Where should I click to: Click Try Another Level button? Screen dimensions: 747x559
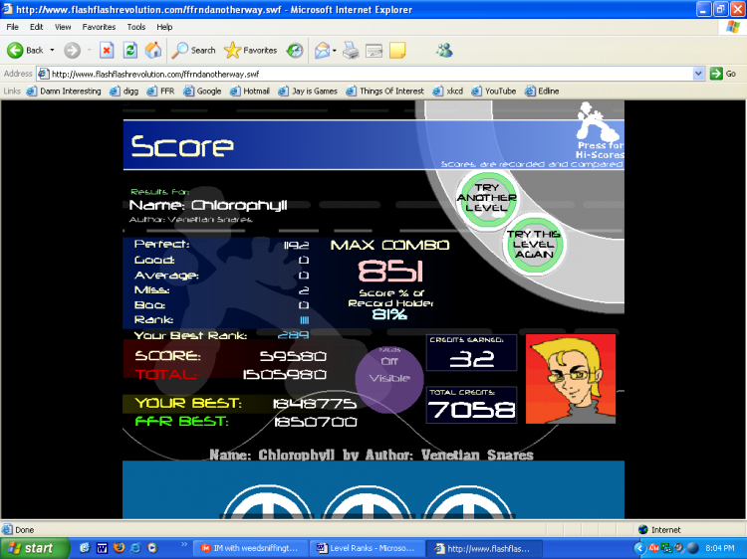487,198
